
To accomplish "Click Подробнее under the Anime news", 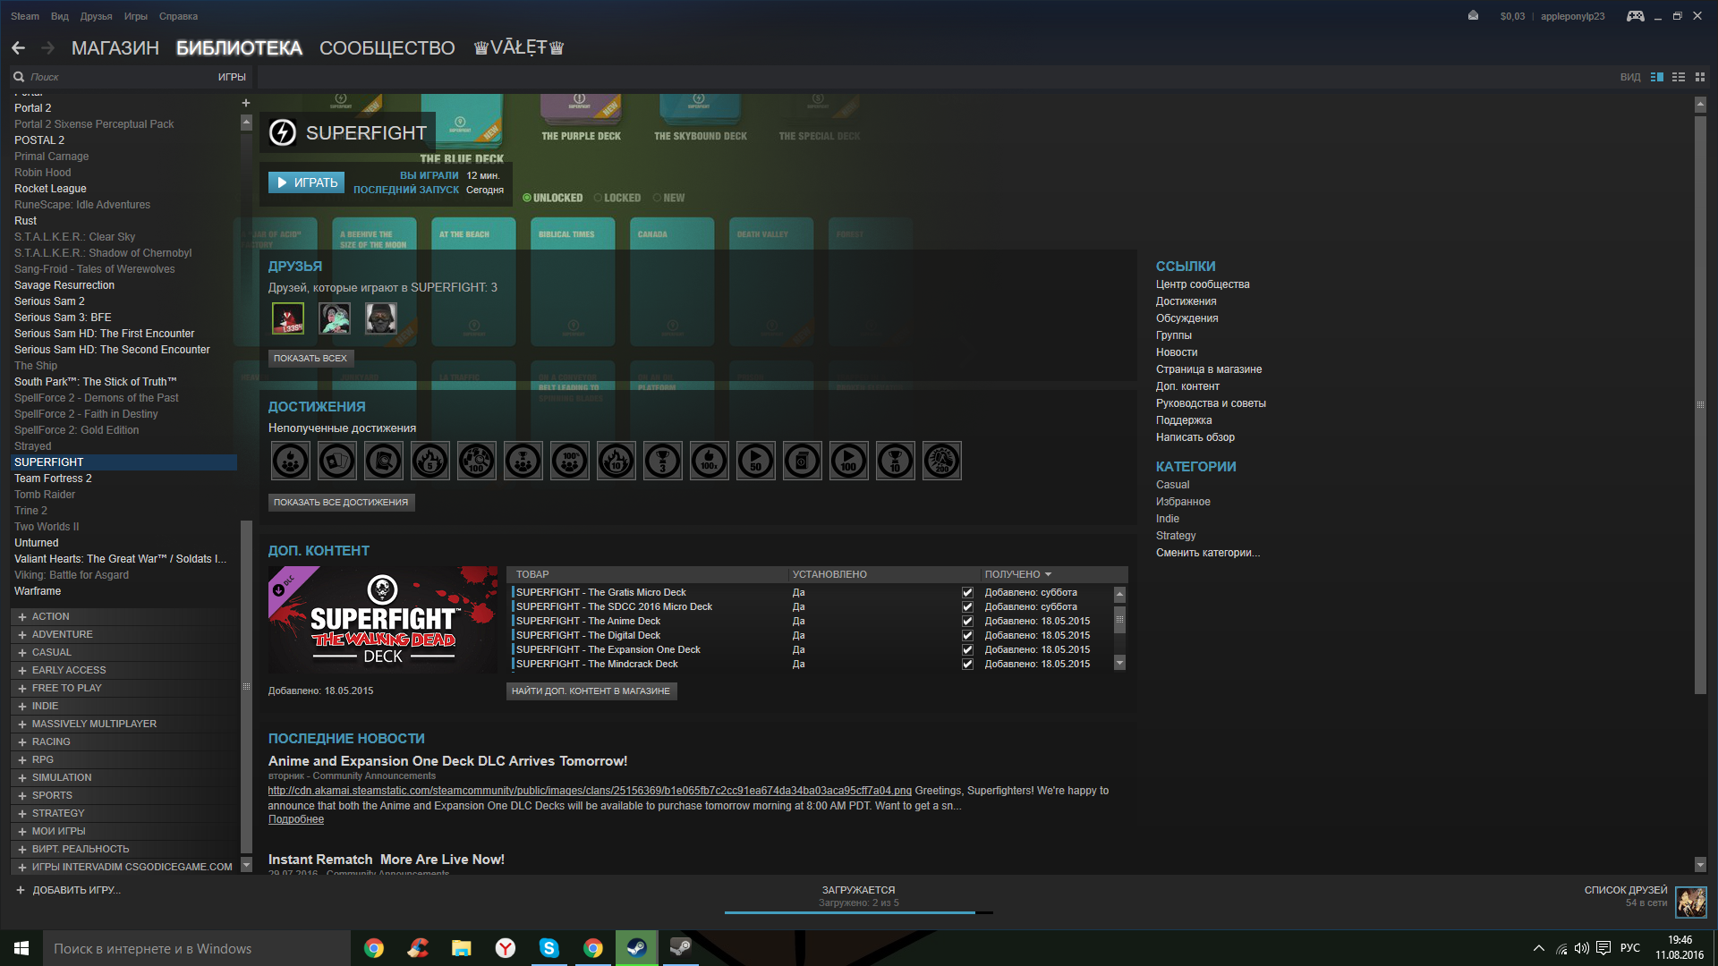I will [296, 819].
